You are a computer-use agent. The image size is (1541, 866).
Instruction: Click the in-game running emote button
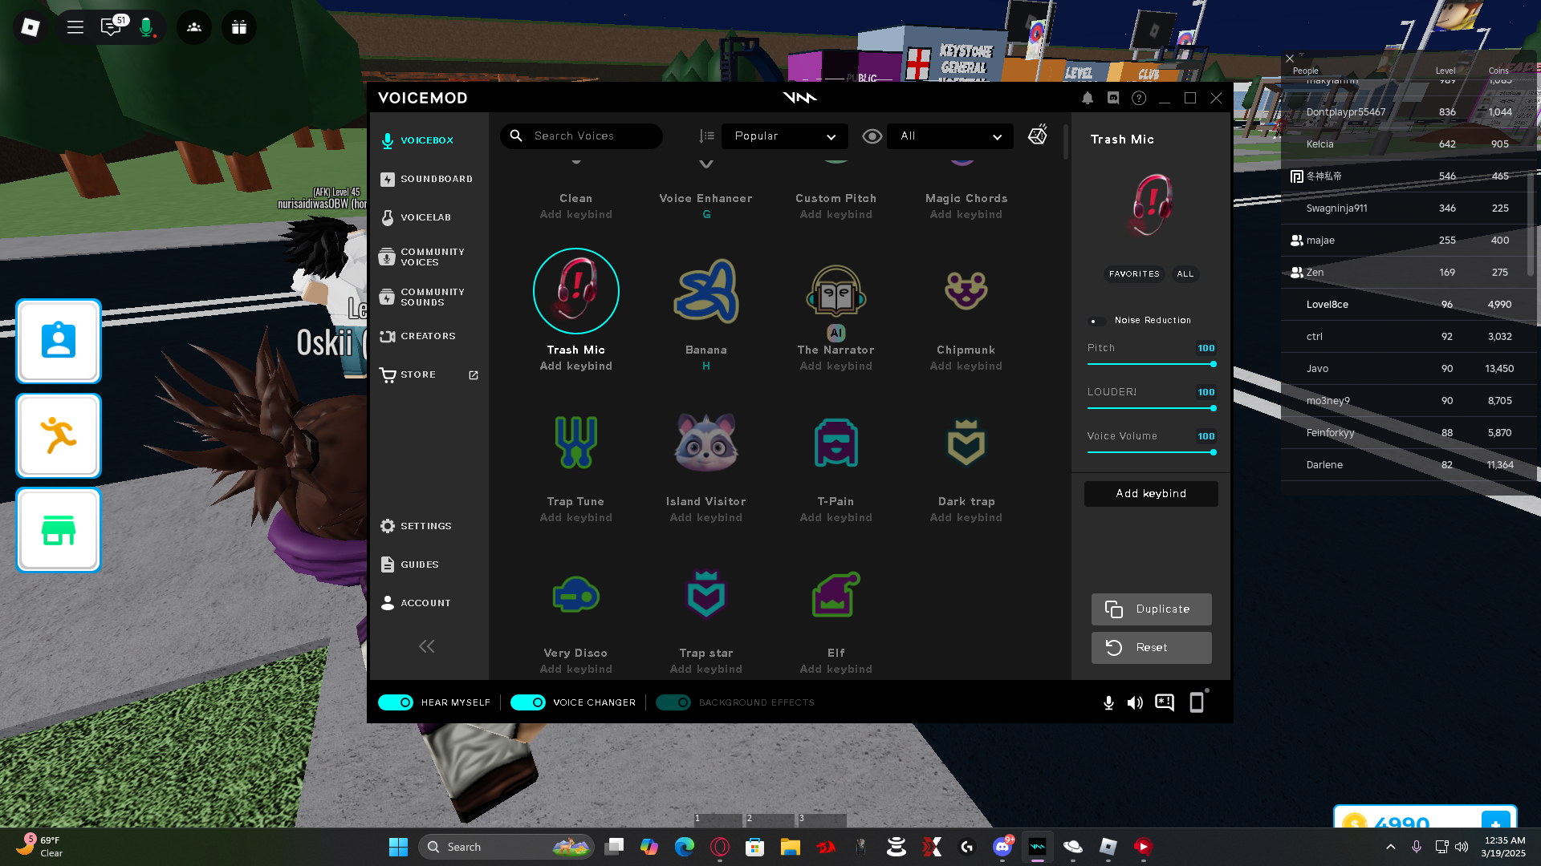pos(59,436)
